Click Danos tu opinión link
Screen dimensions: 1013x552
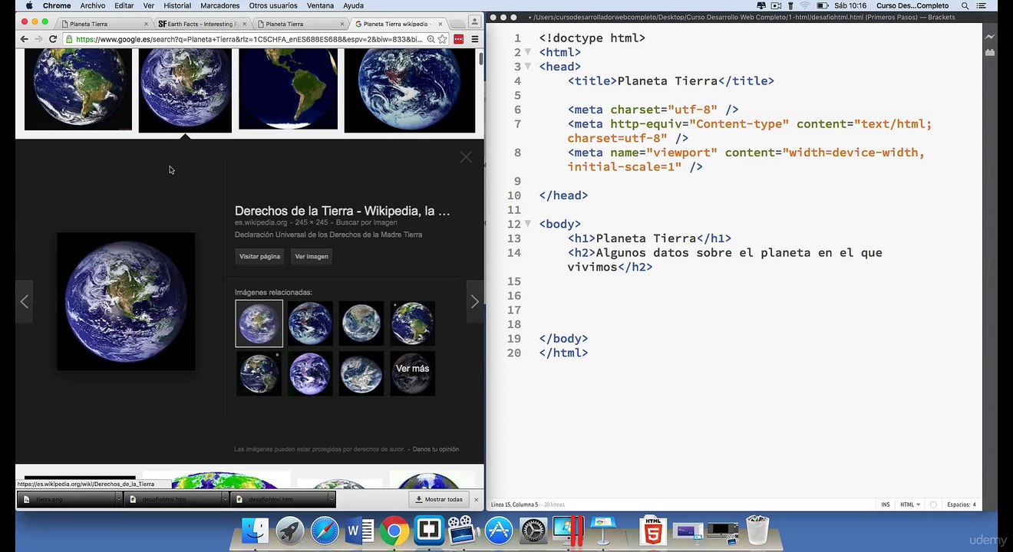click(x=436, y=449)
